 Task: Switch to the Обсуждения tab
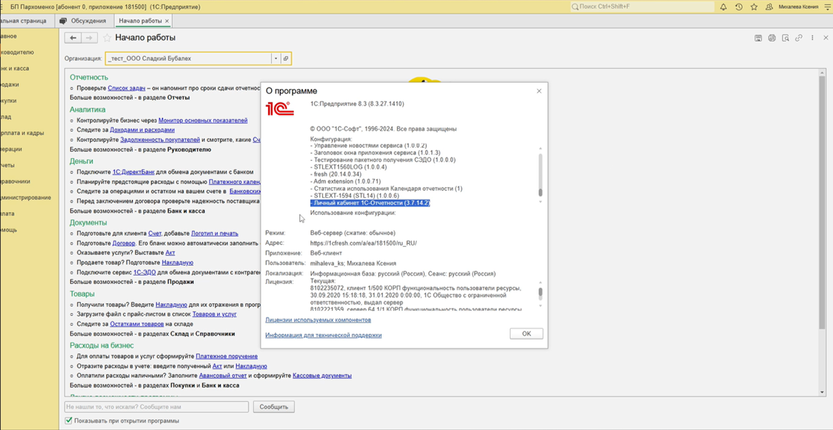point(83,21)
